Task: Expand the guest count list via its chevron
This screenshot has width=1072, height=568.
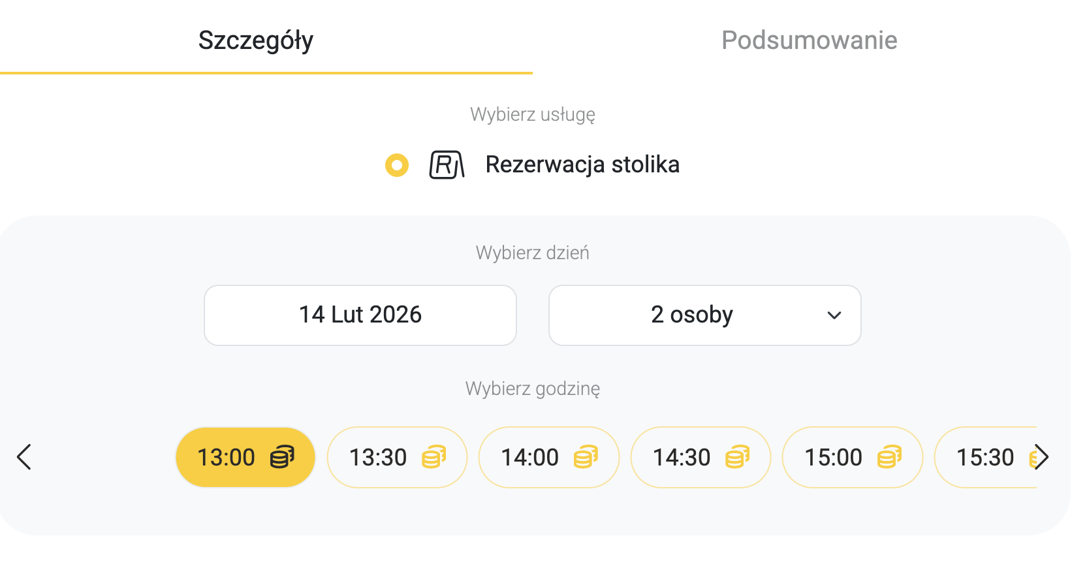Action: click(x=834, y=315)
